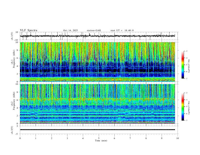This screenshot has width=200, height=155.
Task: Click the "VLF Spectra" plot title
Action: [29, 30]
